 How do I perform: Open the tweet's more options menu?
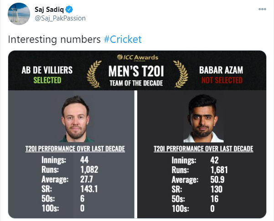(262, 9)
